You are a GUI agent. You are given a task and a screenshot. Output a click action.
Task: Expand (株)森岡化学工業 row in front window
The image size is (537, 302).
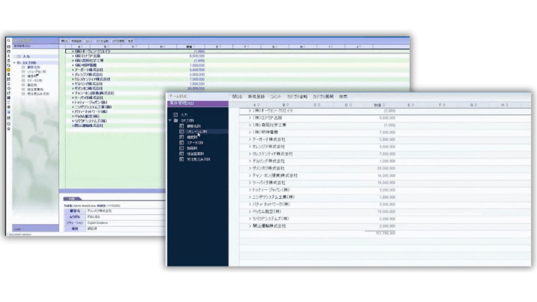(x=250, y=125)
